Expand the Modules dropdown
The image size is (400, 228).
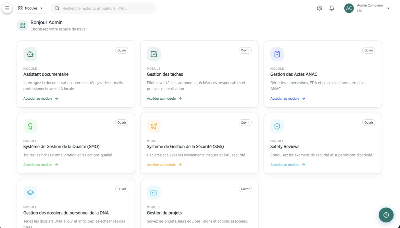click(x=31, y=8)
